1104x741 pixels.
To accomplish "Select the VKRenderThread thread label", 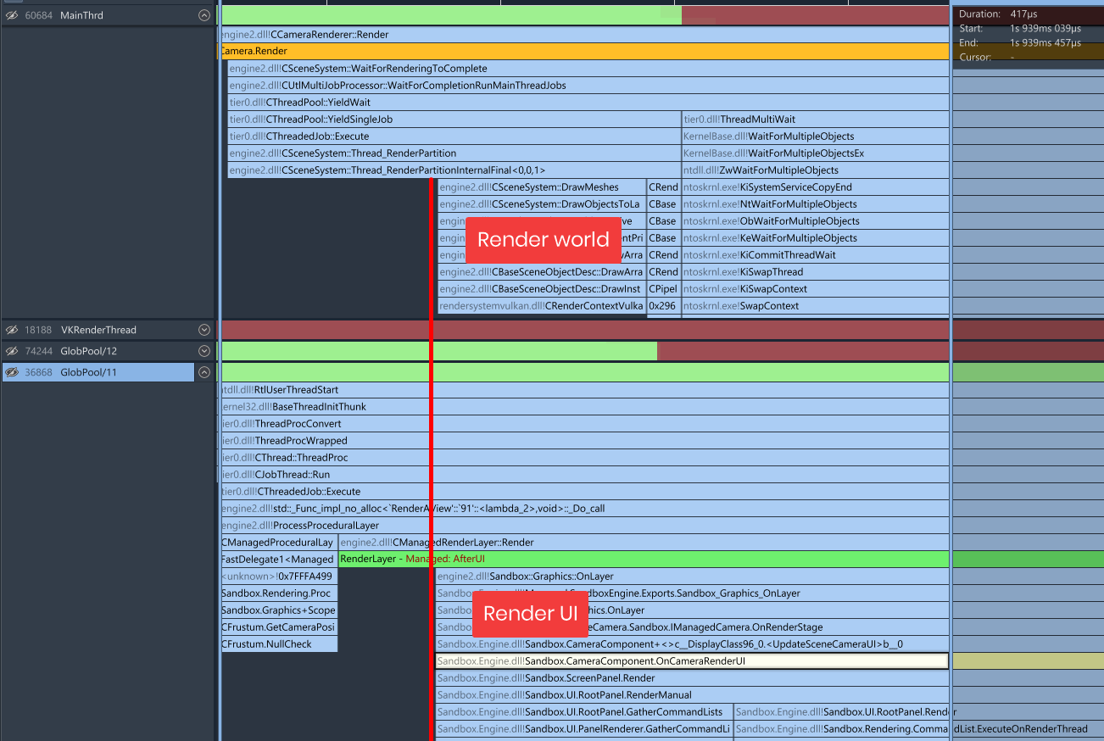I will 98,330.
